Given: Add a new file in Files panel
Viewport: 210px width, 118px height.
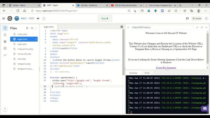Looking at the screenshot, I should (27, 28).
